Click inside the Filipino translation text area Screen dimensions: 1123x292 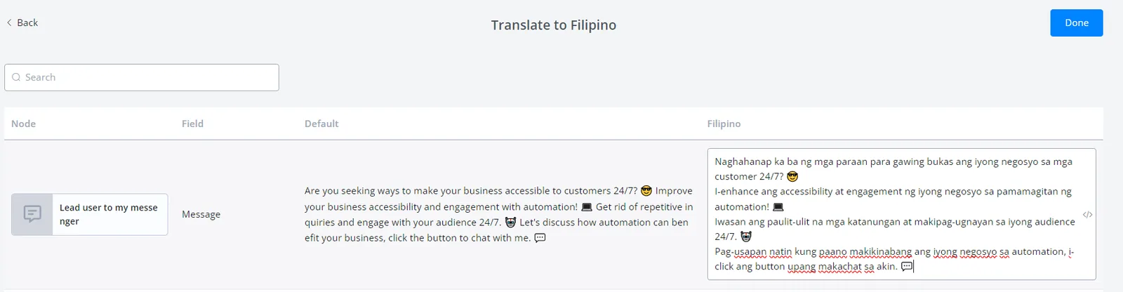901,214
